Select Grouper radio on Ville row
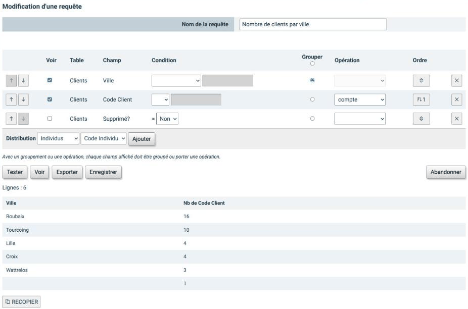 pos(312,80)
